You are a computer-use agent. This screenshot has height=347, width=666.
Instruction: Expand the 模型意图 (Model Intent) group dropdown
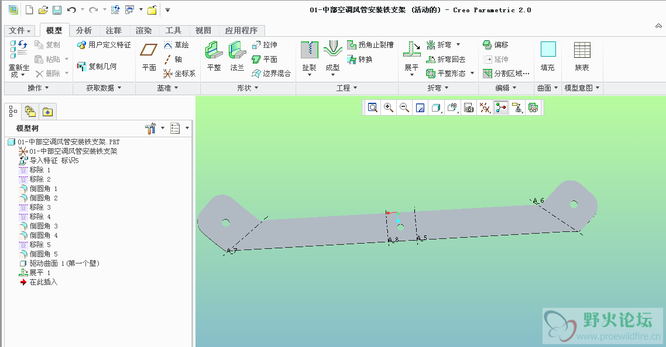pos(582,88)
